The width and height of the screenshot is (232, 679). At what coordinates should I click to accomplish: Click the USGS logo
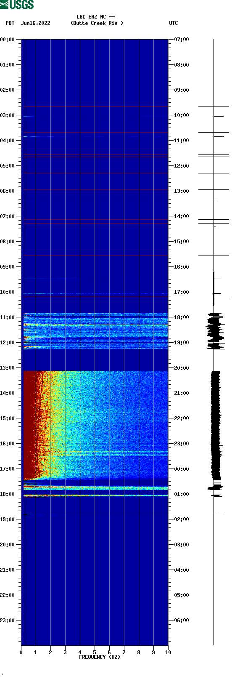(17, 5)
